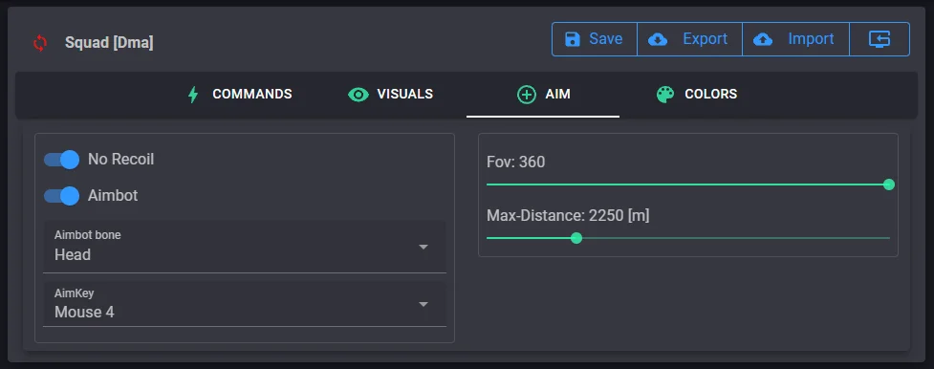Open the Colors tab
Image resolution: width=934 pixels, height=369 pixels.
point(697,95)
